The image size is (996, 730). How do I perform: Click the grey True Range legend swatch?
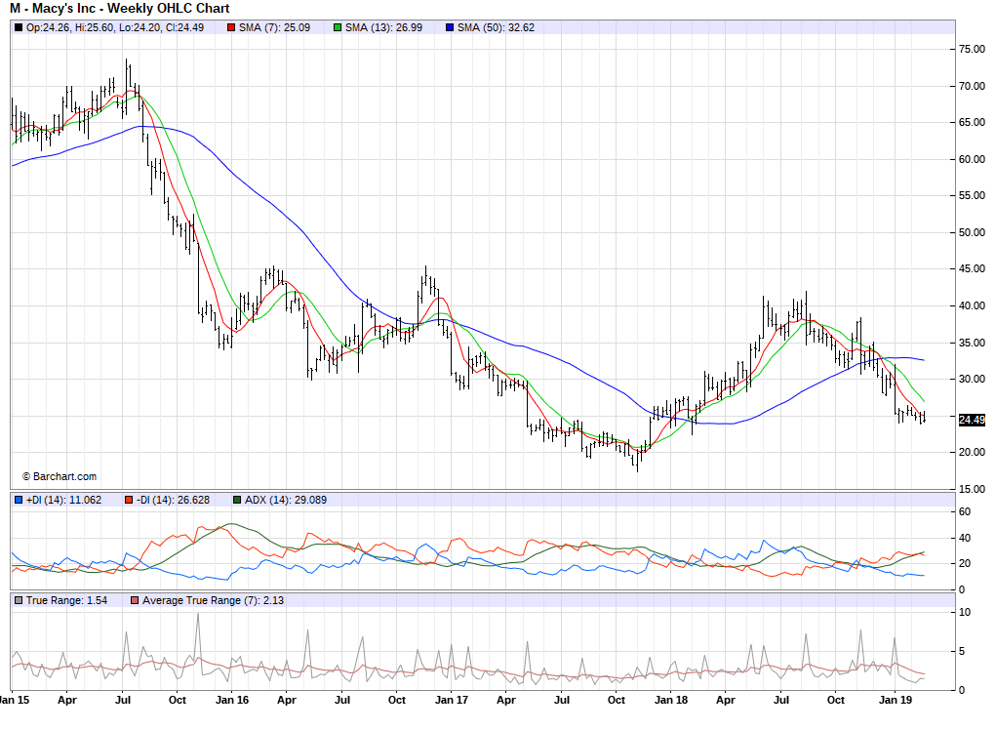[19, 600]
